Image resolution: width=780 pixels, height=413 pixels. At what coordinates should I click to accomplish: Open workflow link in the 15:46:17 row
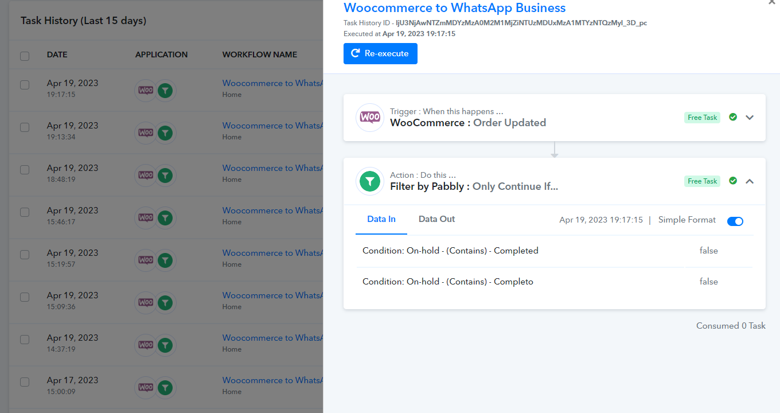(x=273, y=211)
